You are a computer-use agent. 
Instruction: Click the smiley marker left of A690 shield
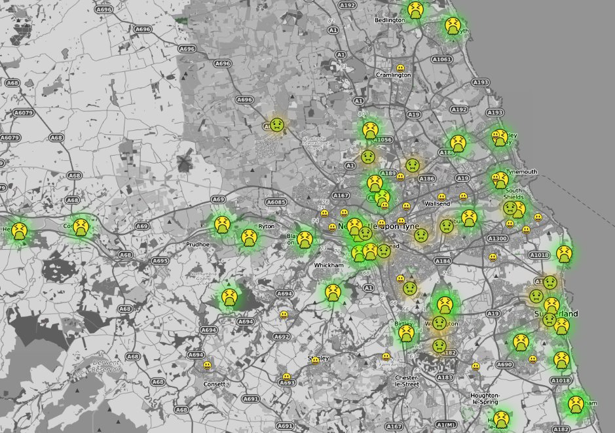click(x=475, y=366)
